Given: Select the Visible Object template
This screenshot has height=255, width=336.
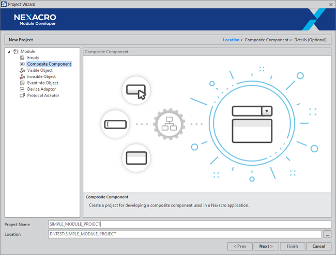Looking at the screenshot, I should pyautogui.click(x=40, y=70).
